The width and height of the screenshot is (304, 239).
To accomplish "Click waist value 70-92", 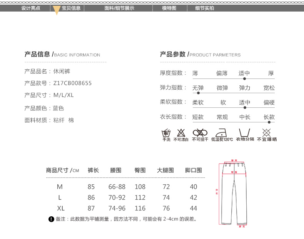I will click(x=117, y=197).
